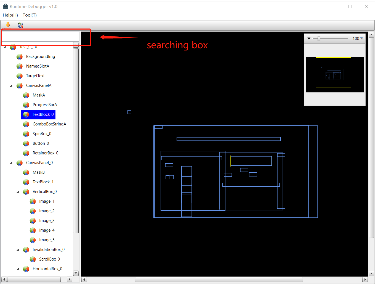The height and width of the screenshot is (284, 375).
Task: Click the MaskA node icon
Action: [x=26, y=95]
